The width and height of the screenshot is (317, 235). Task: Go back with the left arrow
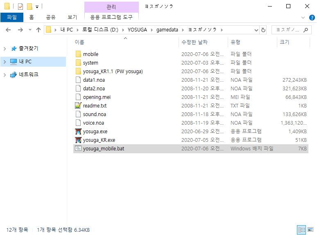coord(8,30)
